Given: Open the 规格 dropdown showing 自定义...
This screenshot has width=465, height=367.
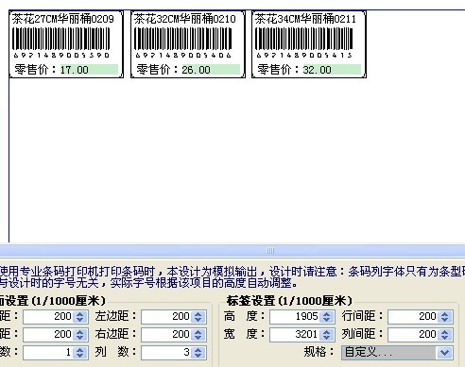Looking at the screenshot, I should 397,352.
